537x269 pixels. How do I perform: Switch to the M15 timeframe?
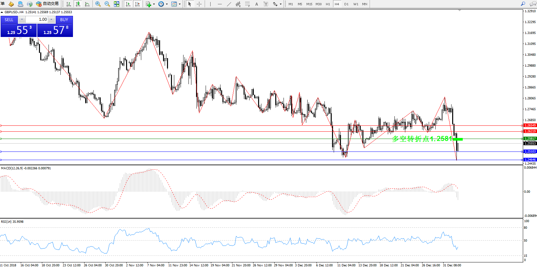point(309,4)
